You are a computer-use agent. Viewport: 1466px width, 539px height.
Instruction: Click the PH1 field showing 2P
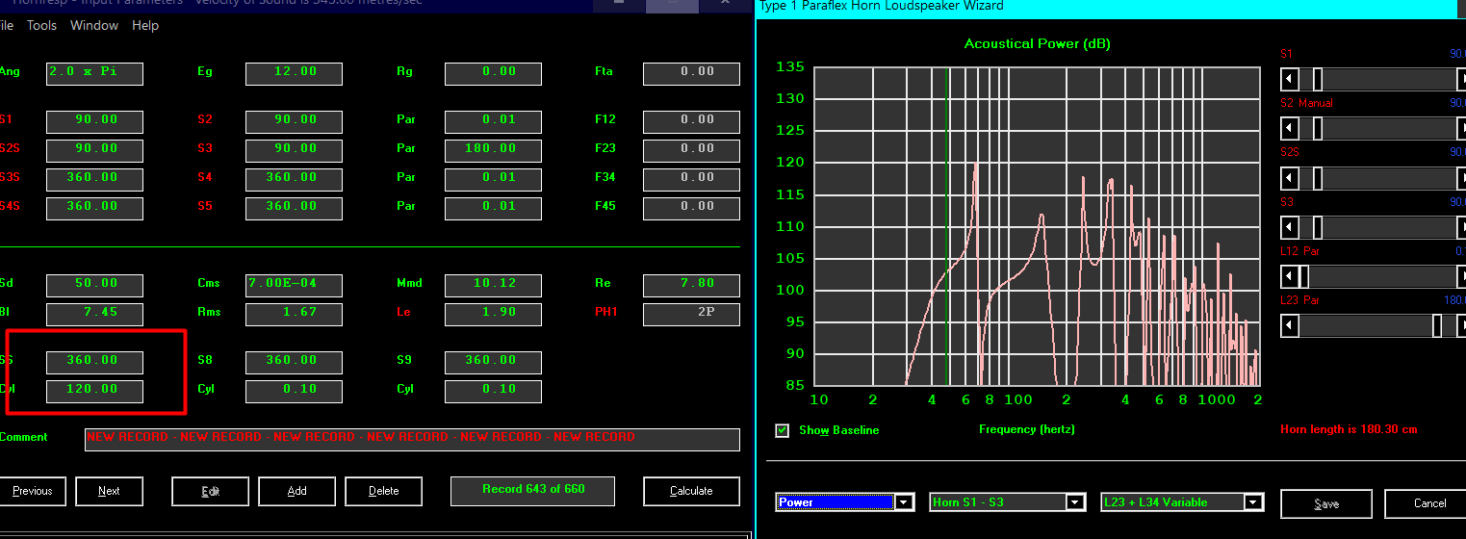pos(691,314)
